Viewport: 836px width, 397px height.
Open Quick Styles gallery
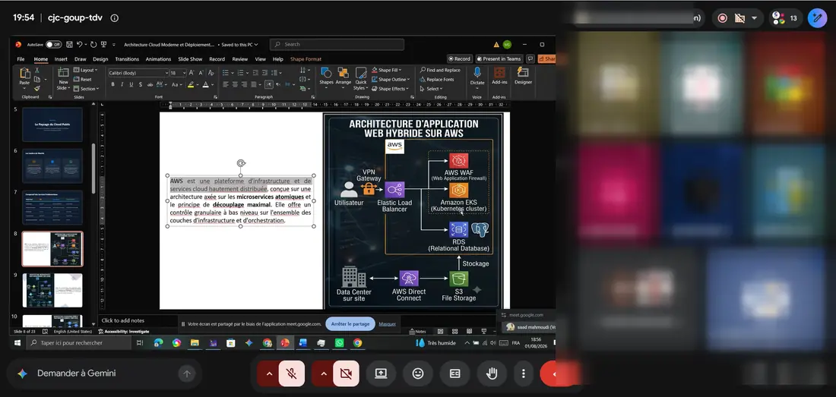point(361,78)
